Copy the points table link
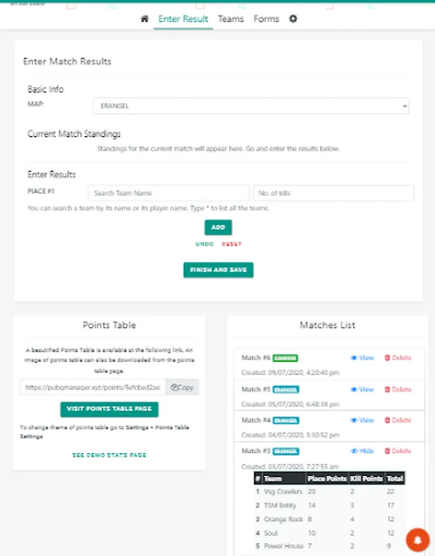The height and width of the screenshot is (556, 435). click(x=182, y=387)
